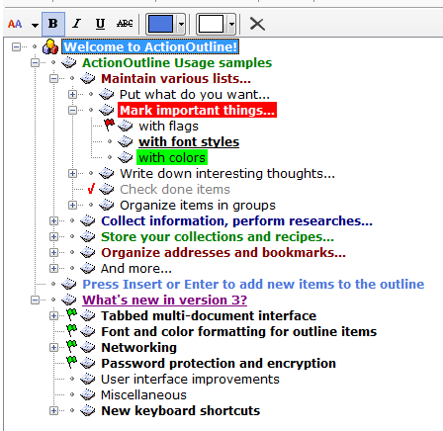Select New keyboard shortcuts item

pyautogui.click(x=181, y=410)
